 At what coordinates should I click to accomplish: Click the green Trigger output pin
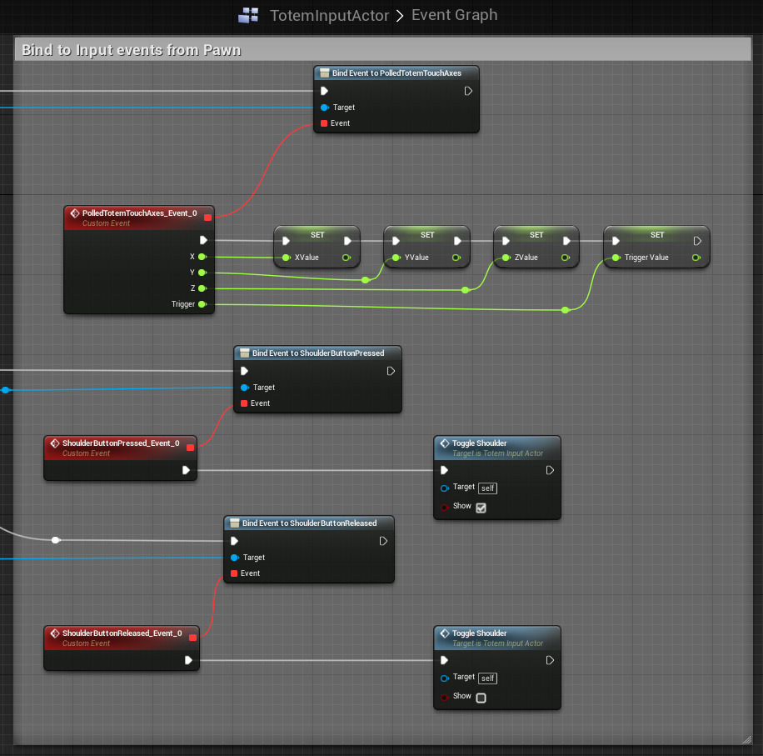point(202,304)
